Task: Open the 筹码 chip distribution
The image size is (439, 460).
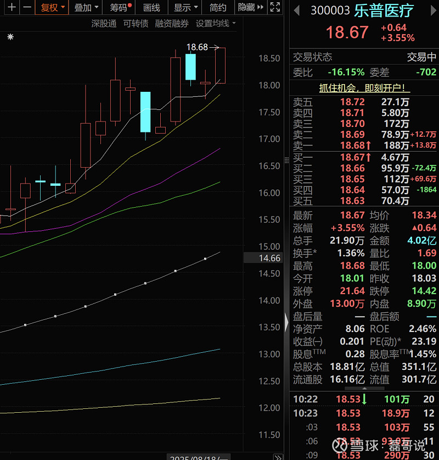Action: (x=119, y=7)
